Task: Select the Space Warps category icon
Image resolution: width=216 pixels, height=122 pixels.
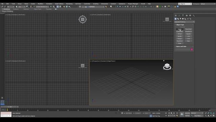Action: click(x=188, y=19)
